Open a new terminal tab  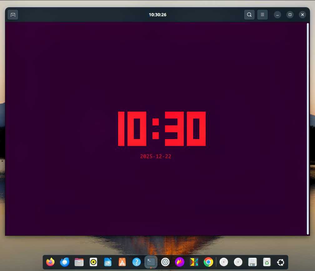point(13,15)
